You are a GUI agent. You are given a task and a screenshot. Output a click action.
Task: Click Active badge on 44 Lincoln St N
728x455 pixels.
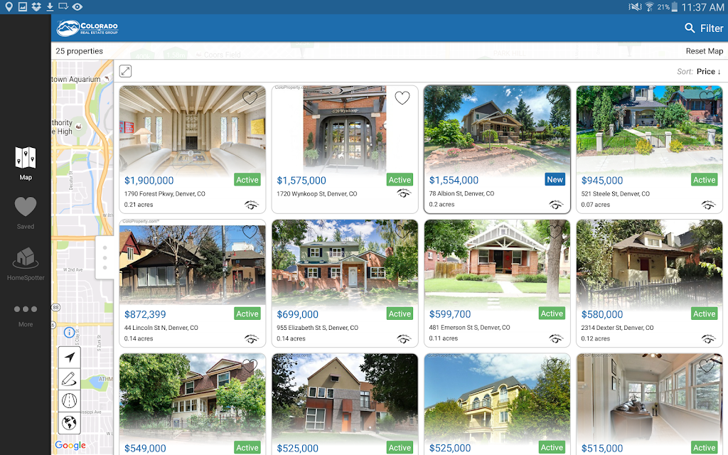(247, 314)
